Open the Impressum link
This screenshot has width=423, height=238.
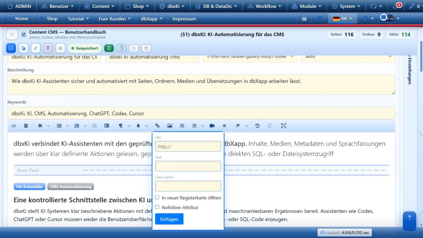point(184,19)
